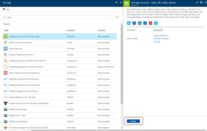Image resolution: width=207 pixels, height=131 pixels.
Task: Select 'Veritas NetBackup 8.0 - Standard' text
Action: coord(22,97)
